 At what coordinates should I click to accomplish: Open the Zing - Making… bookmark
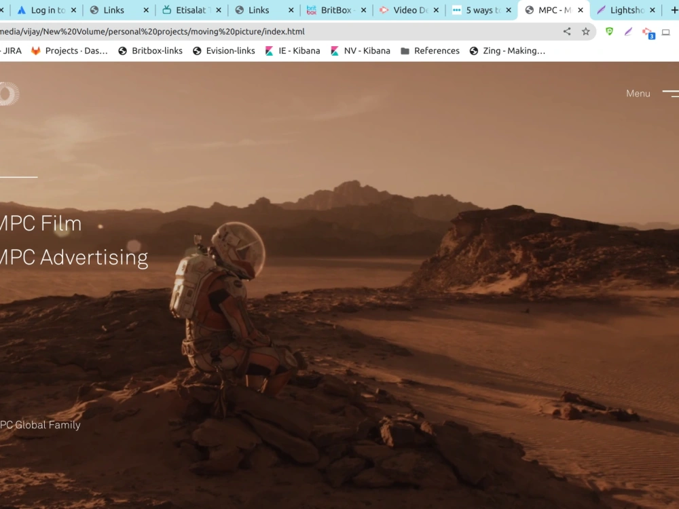click(507, 51)
